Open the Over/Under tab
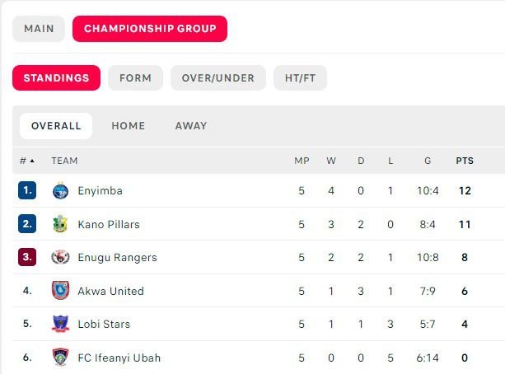This screenshot has width=505, height=374. coord(218,78)
